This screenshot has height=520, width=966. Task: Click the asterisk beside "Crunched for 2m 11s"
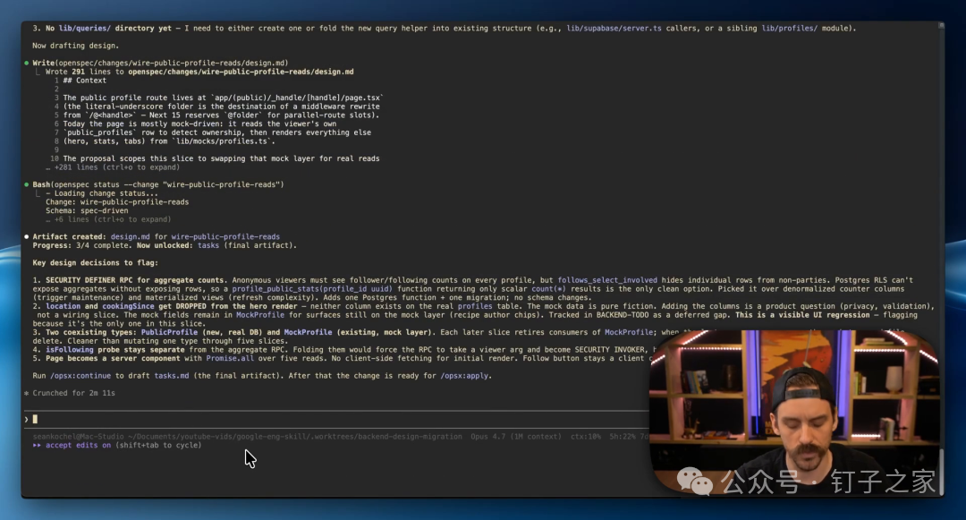pos(27,393)
